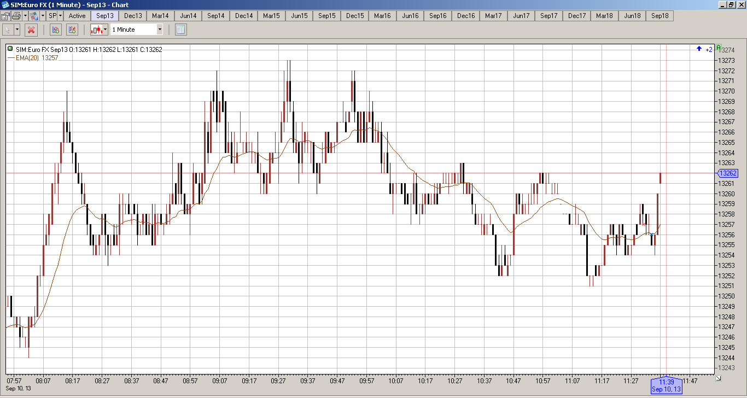Image resolution: width=747 pixels, height=398 pixels.
Task: Choose the Sep15 contract tab
Action: [327, 16]
